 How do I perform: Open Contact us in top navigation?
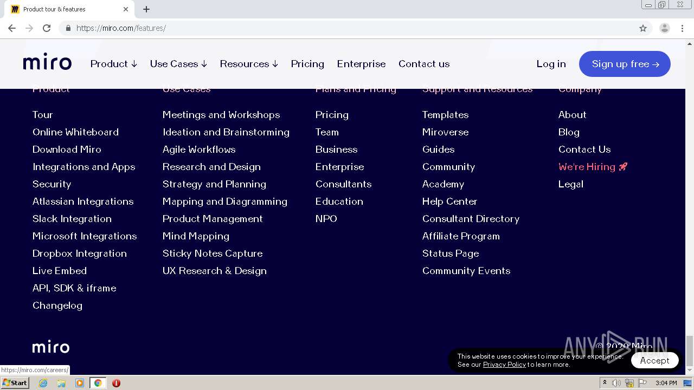click(x=424, y=64)
